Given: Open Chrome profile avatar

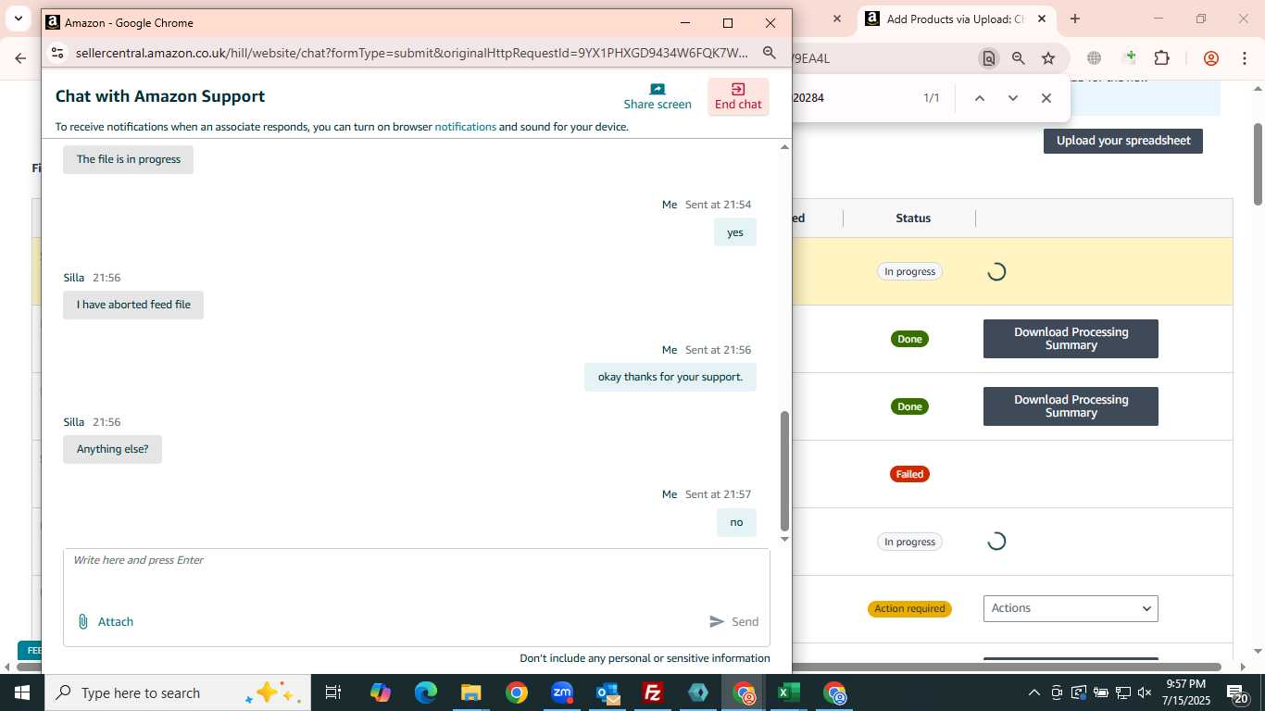Looking at the screenshot, I should pyautogui.click(x=1210, y=58).
